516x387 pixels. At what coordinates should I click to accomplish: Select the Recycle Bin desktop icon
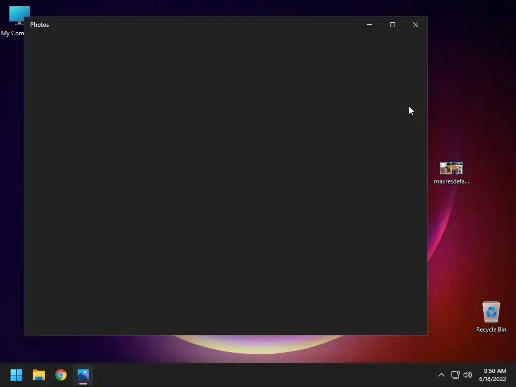pyautogui.click(x=491, y=316)
